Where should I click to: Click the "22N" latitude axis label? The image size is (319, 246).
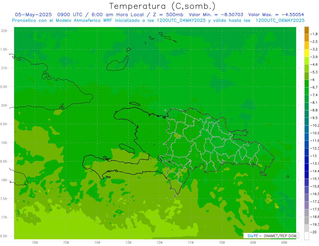[5, 31]
